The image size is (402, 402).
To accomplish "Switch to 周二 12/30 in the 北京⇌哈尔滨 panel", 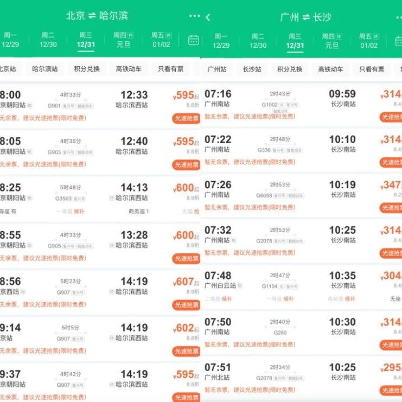I will tap(48, 40).
